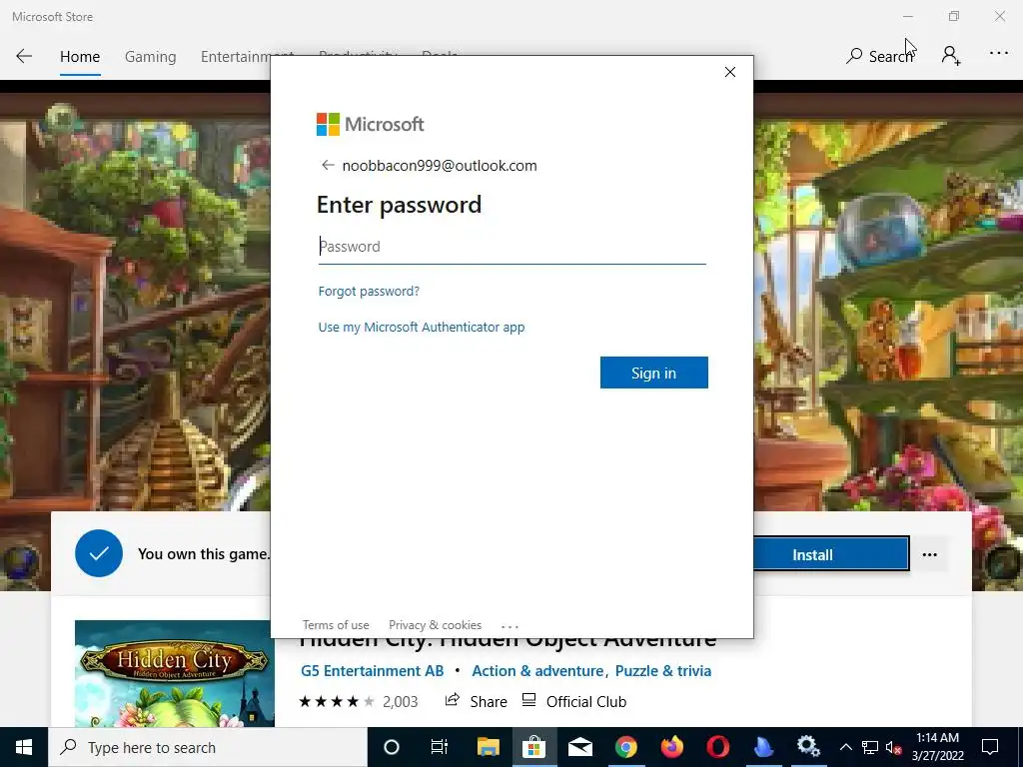
Task: Open Terms of use link
Action: point(336,625)
